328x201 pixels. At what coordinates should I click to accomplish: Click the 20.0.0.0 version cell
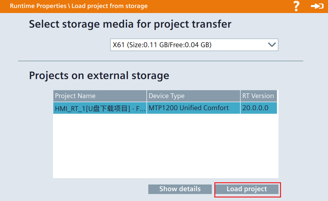click(258, 108)
